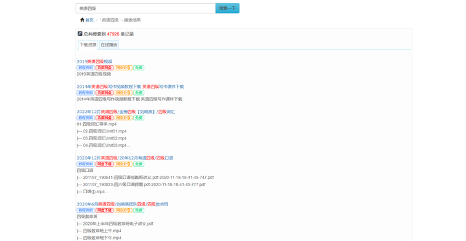Click the 搜索一下 search button

point(227,8)
